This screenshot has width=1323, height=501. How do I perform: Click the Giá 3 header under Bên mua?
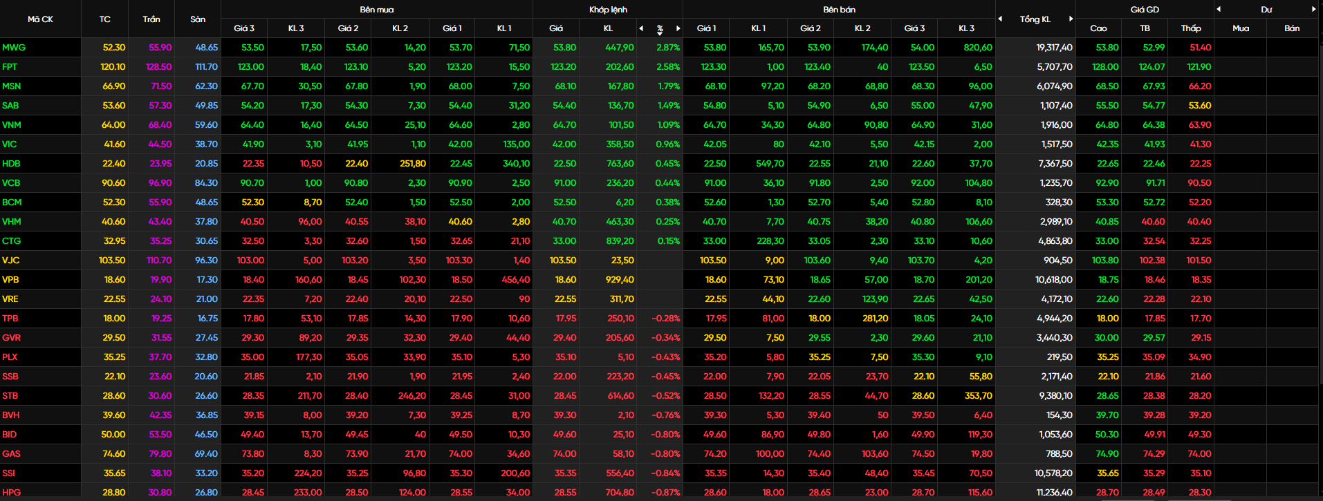tap(244, 28)
